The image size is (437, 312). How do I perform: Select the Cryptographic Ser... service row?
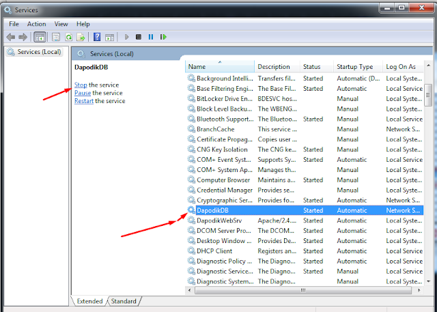305,200
